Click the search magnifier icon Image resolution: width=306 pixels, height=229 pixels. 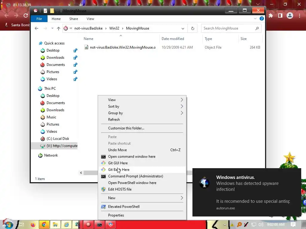pos(257,28)
